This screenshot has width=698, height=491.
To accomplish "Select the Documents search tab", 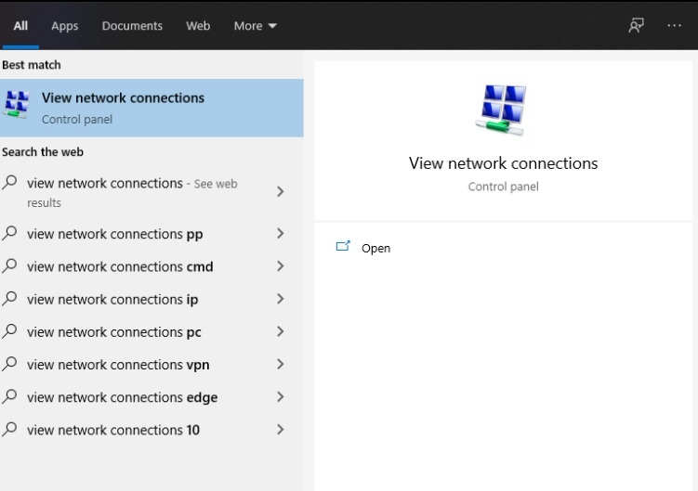I will click(132, 26).
